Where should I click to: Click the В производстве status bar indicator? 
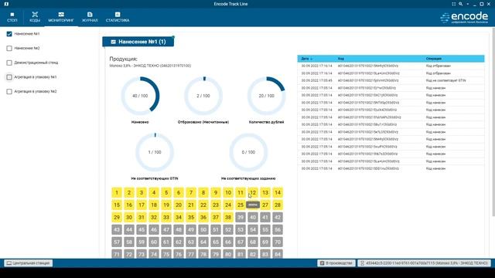tap(336, 263)
